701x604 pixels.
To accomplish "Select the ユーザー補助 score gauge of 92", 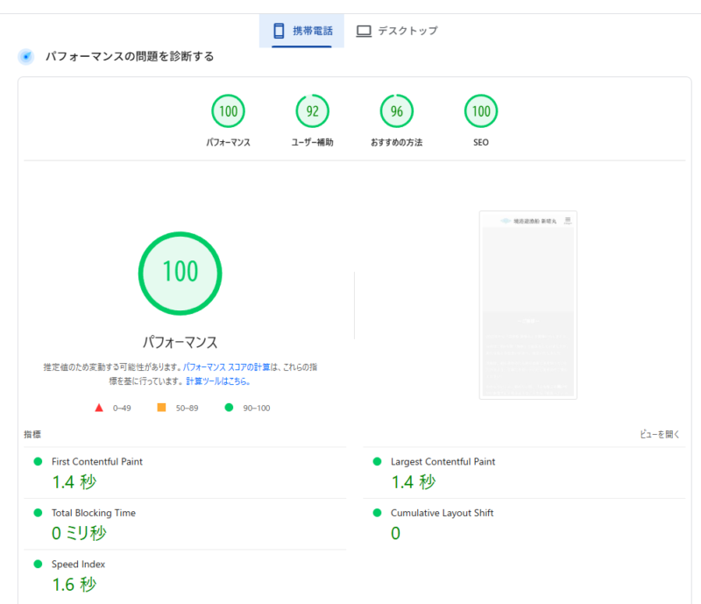I will (x=312, y=111).
